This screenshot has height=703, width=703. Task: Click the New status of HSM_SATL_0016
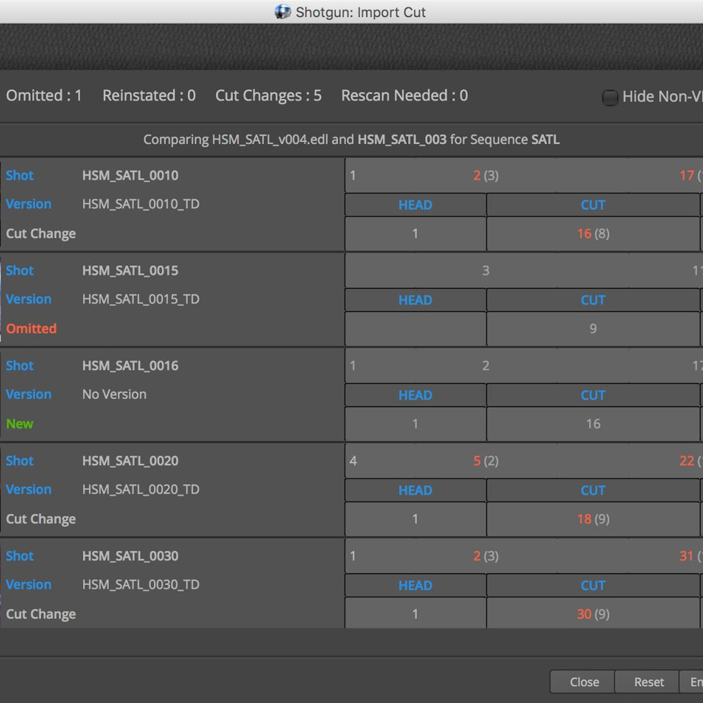(x=20, y=424)
